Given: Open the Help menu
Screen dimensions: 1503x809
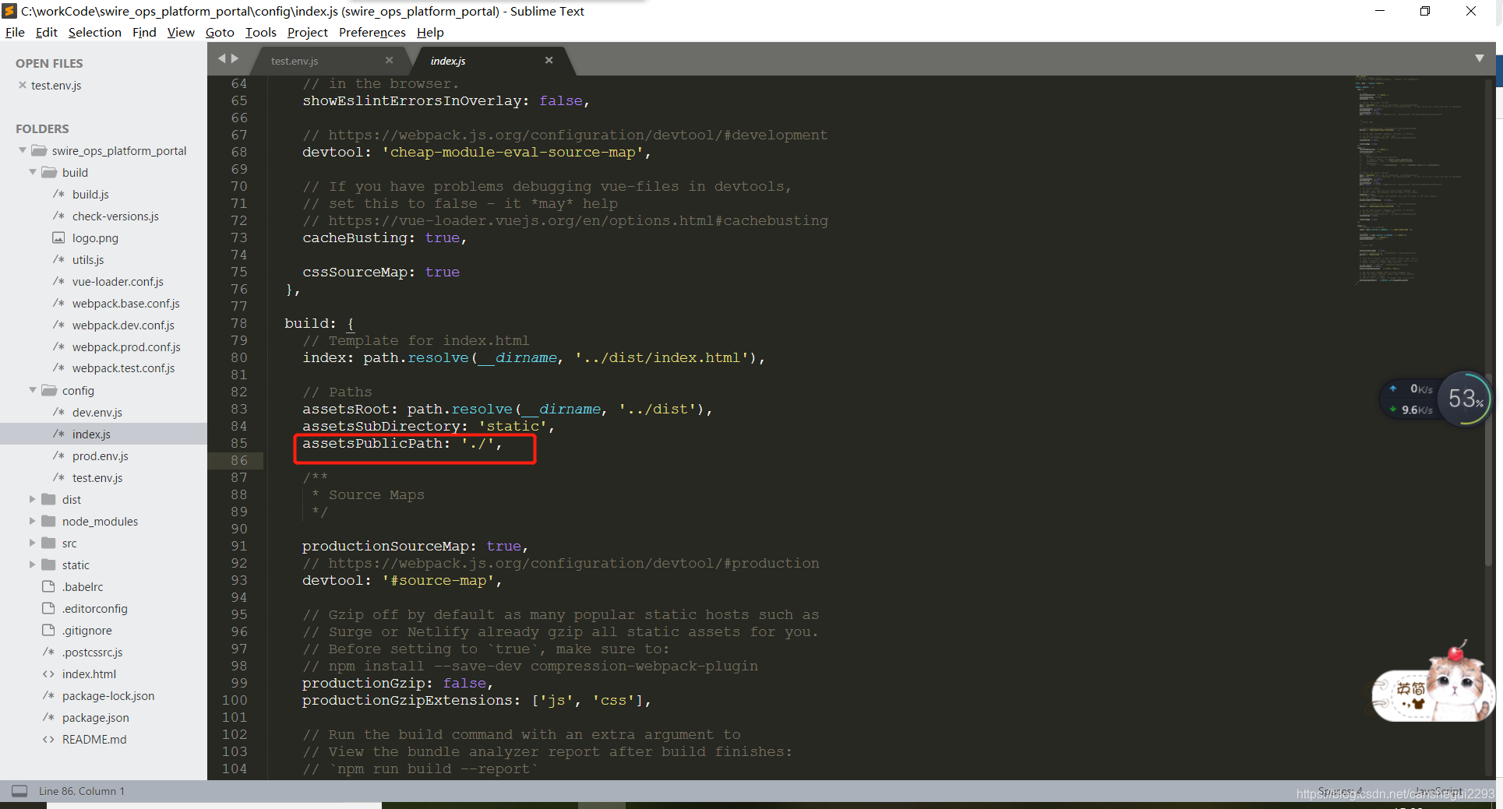Looking at the screenshot, I should tap(430, 32).
